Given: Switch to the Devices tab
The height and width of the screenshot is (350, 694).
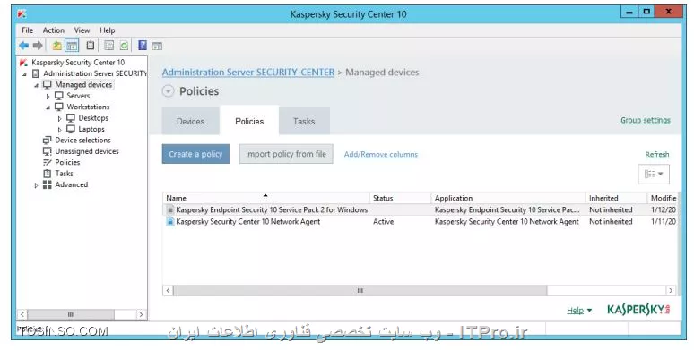Looking at the screenshot, I should click(x=191, y=121).
